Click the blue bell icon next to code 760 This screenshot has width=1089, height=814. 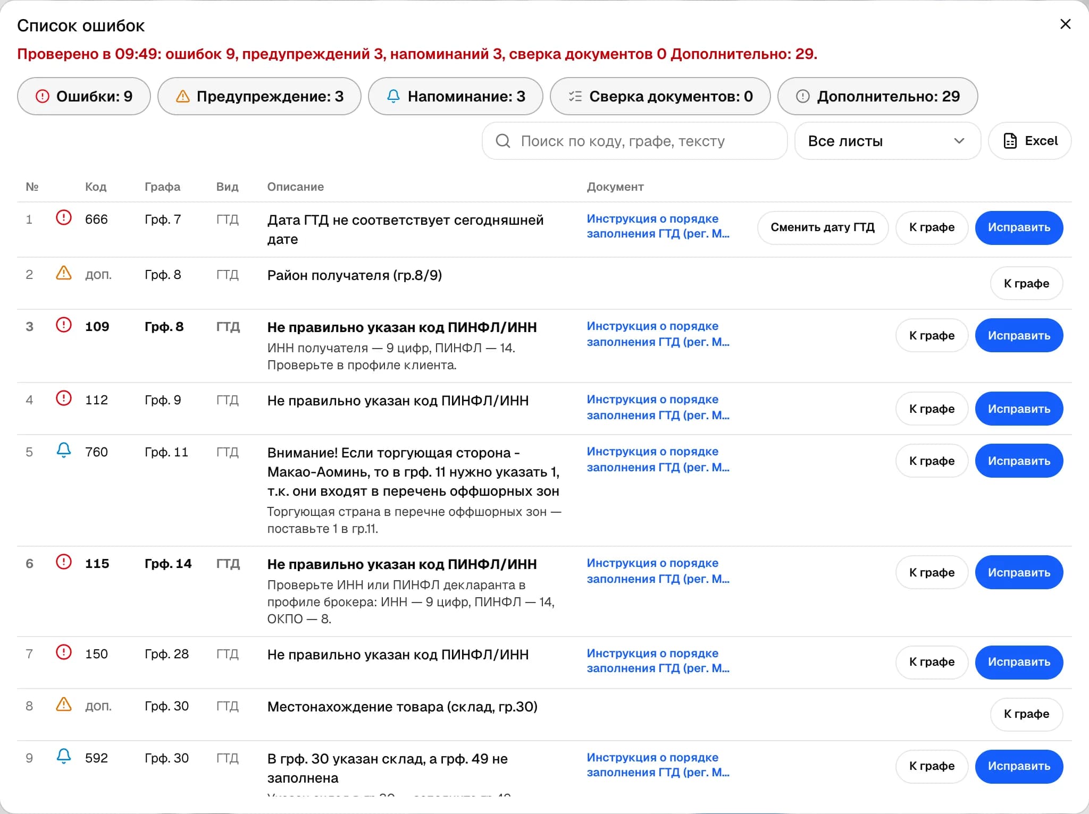64,451
